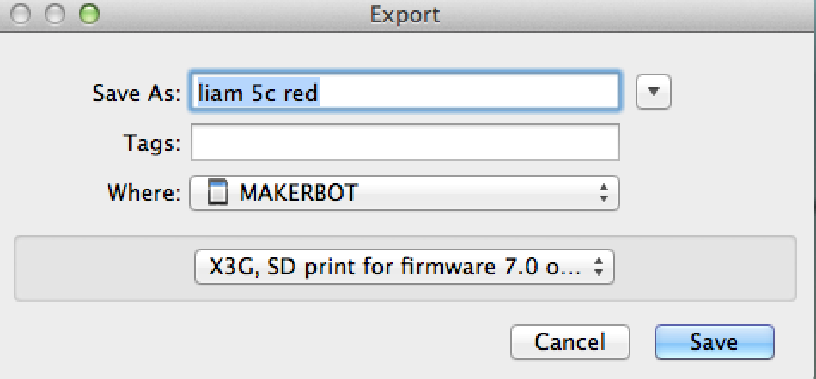Select the MAKERBOT text in Where popup
This screenshot has height=379, width=816.
tap(298, 193)
